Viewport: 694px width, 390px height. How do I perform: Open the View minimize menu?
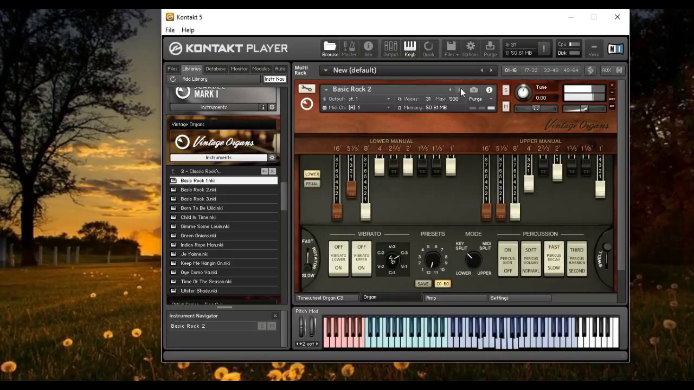coord(594,49)
